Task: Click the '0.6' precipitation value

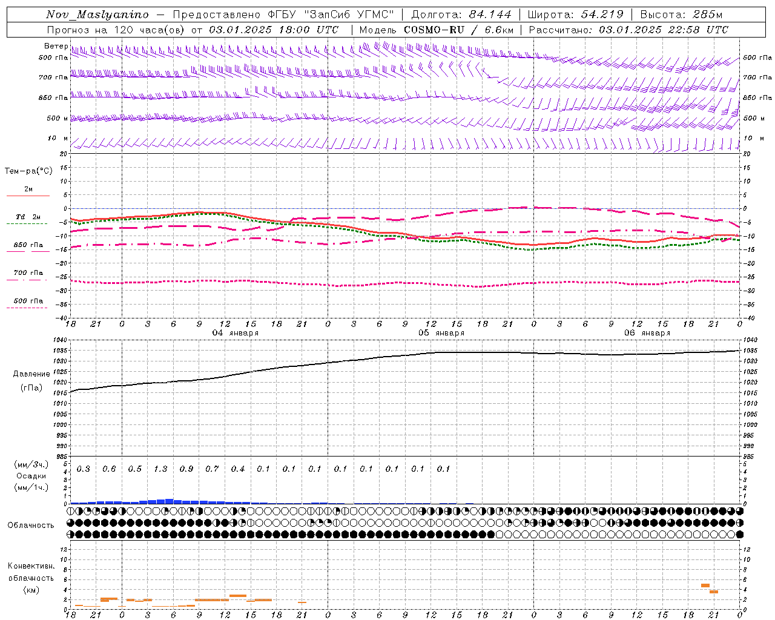Action: click(109, 469)
